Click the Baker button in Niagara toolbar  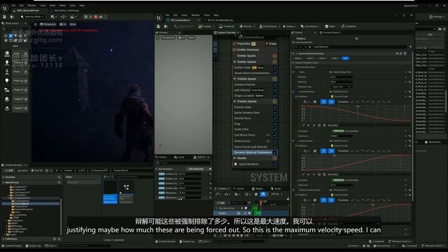(330, 27)
